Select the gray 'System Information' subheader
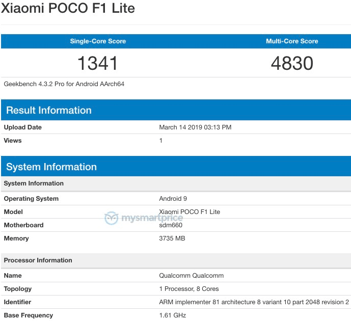351x321 pixels. [x=176, y=183]
